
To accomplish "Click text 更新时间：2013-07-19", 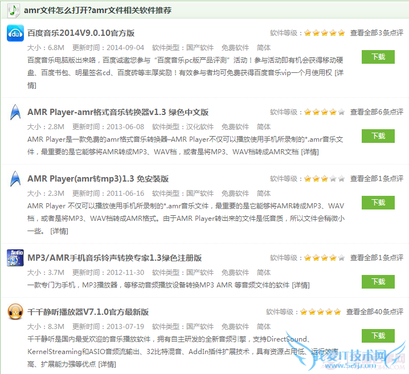I will pos(108,327).
